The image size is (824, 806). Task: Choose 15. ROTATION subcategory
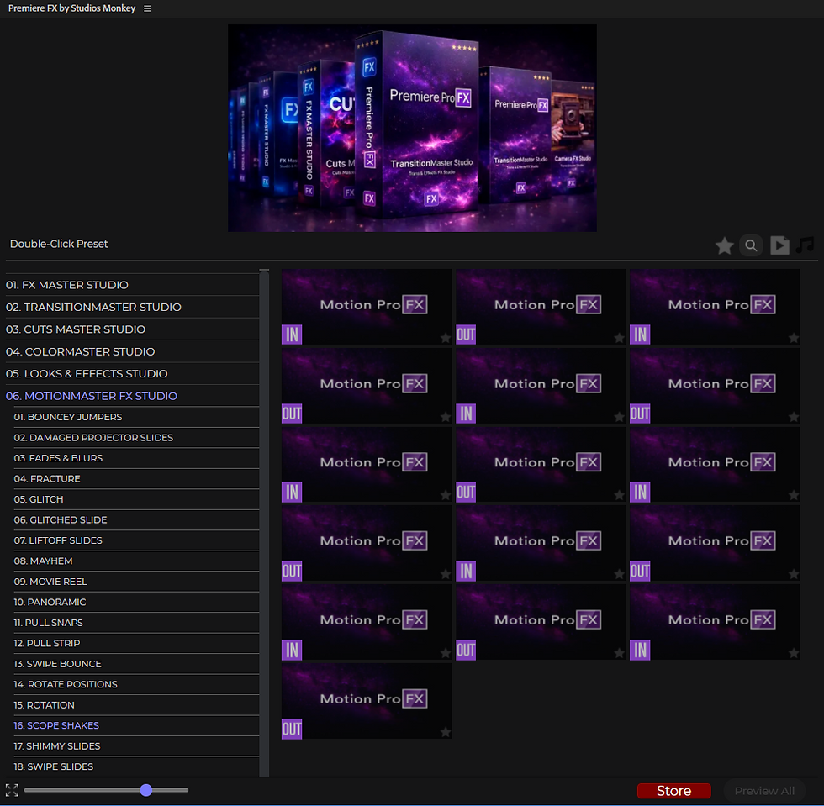[x=136, y=705]
